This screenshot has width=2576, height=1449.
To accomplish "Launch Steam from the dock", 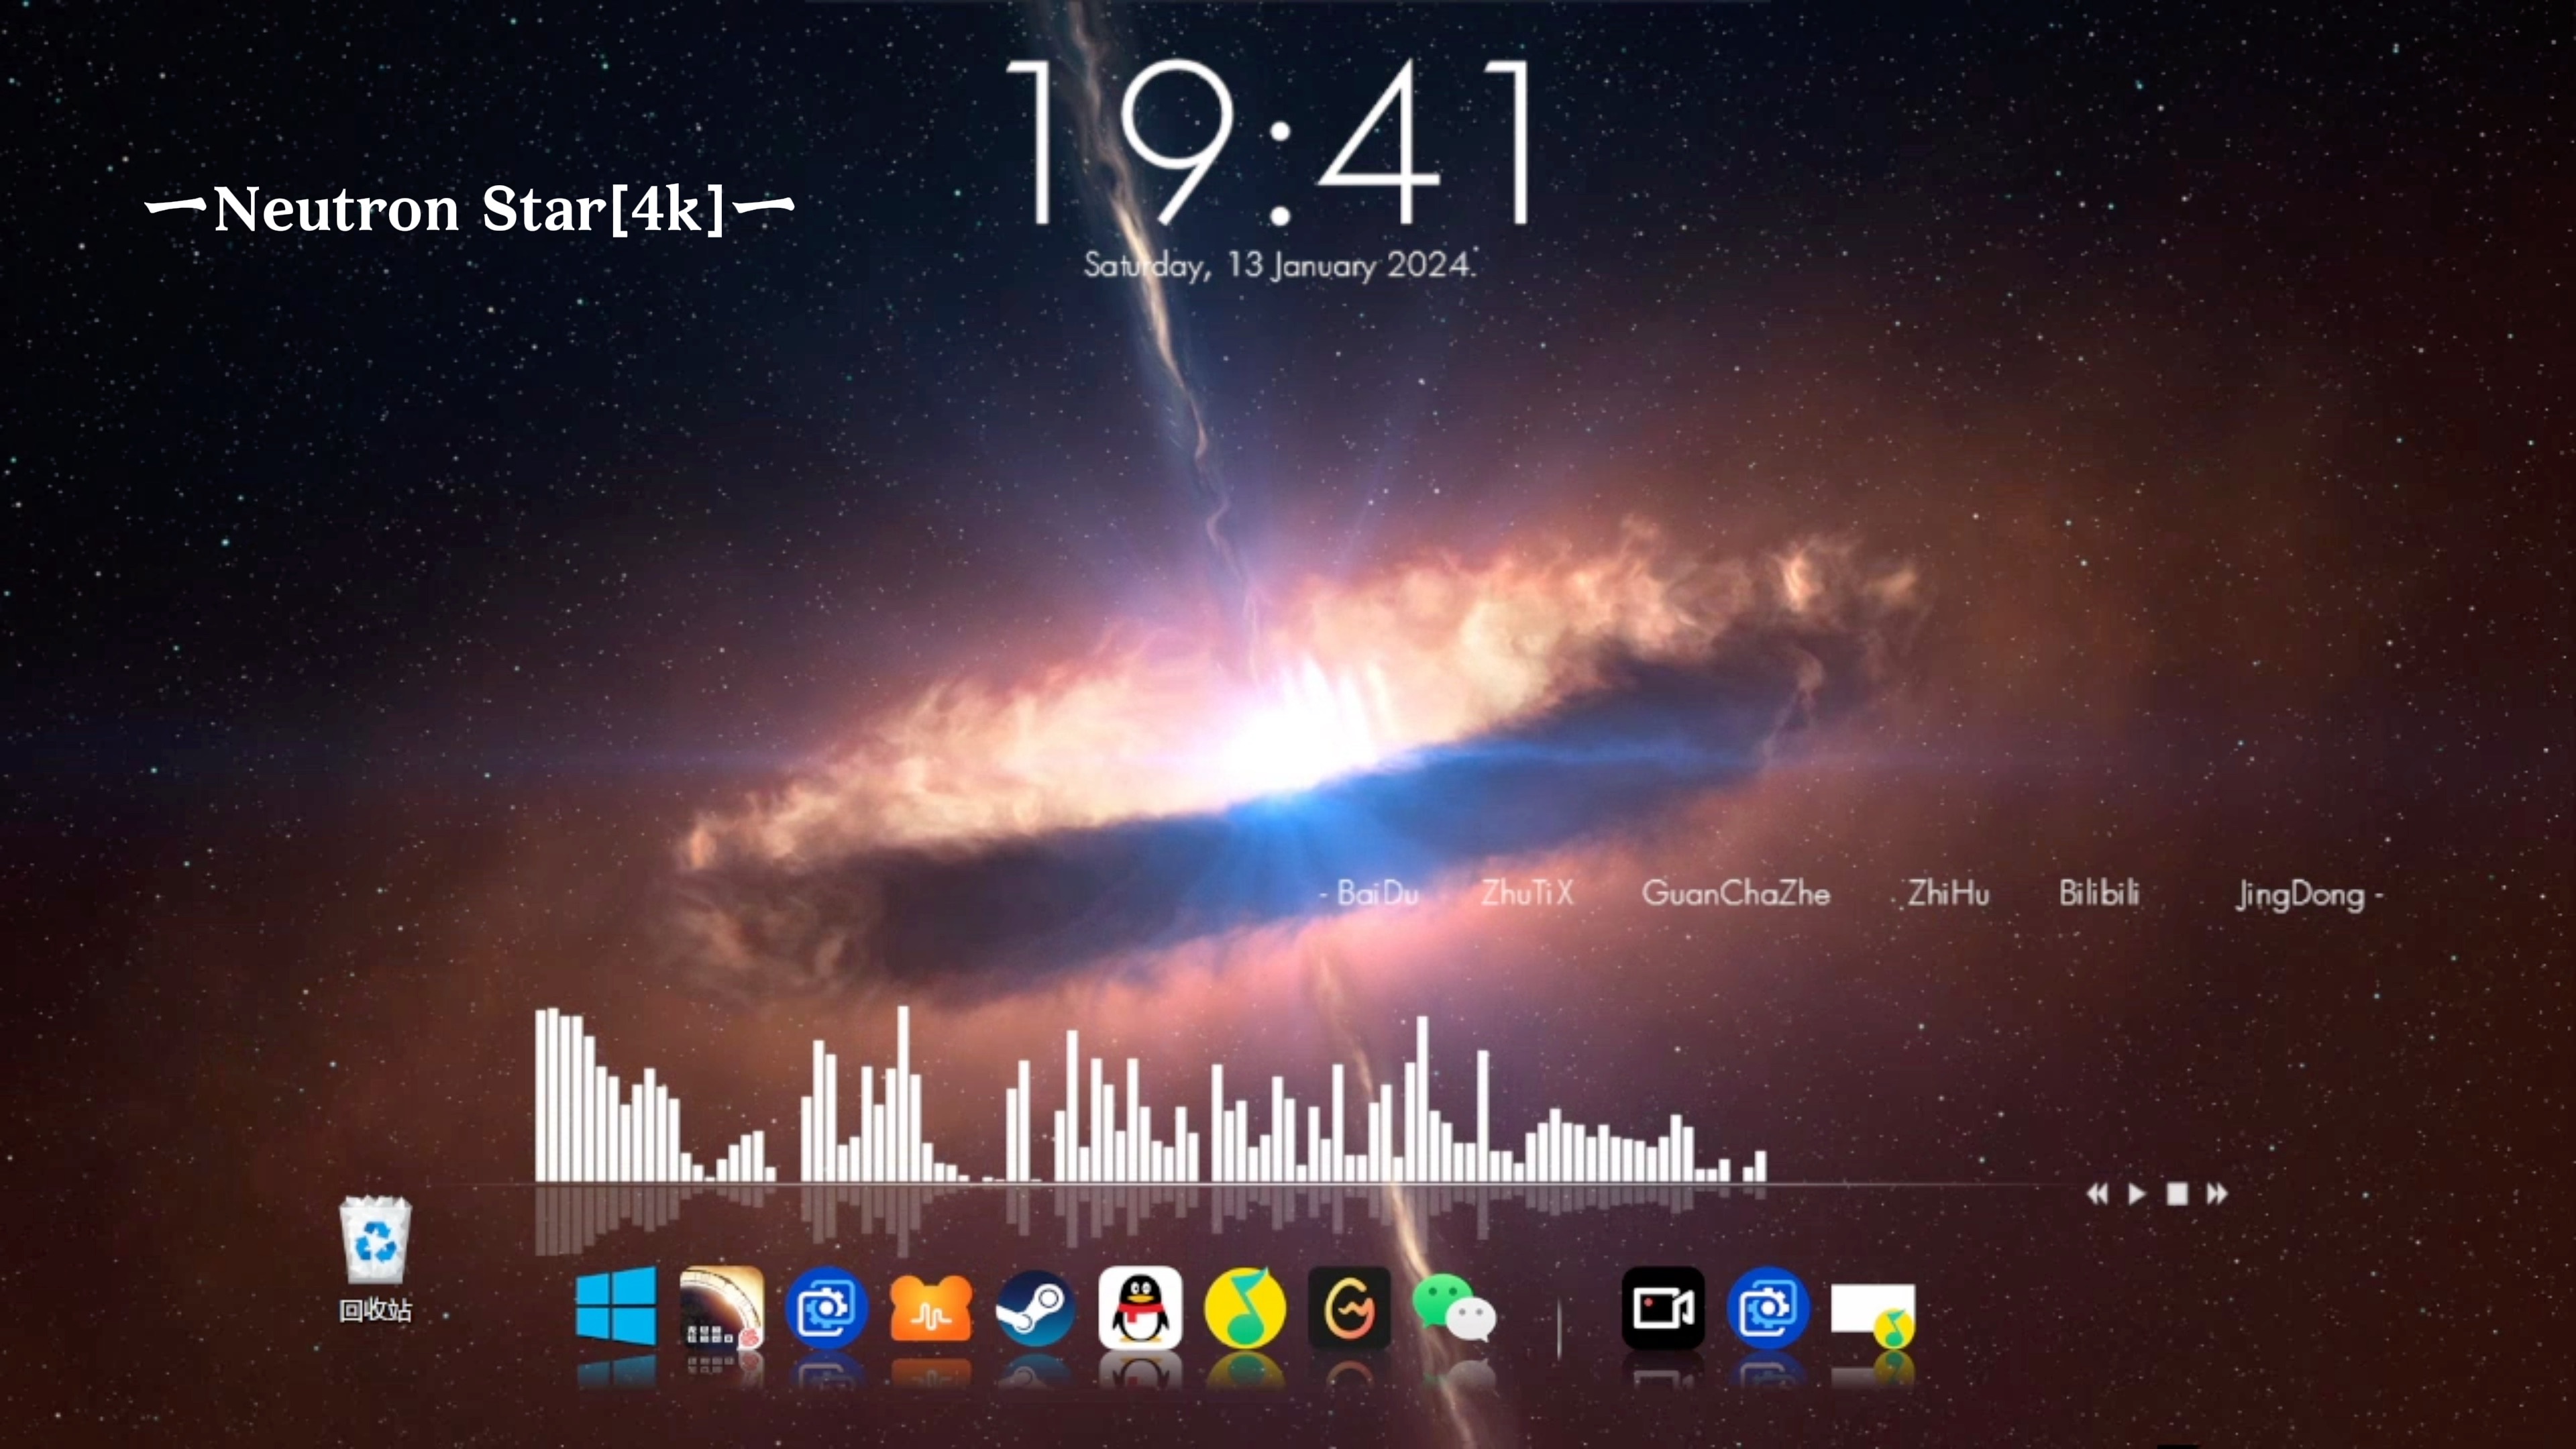I will (x=1036, y=1308).
